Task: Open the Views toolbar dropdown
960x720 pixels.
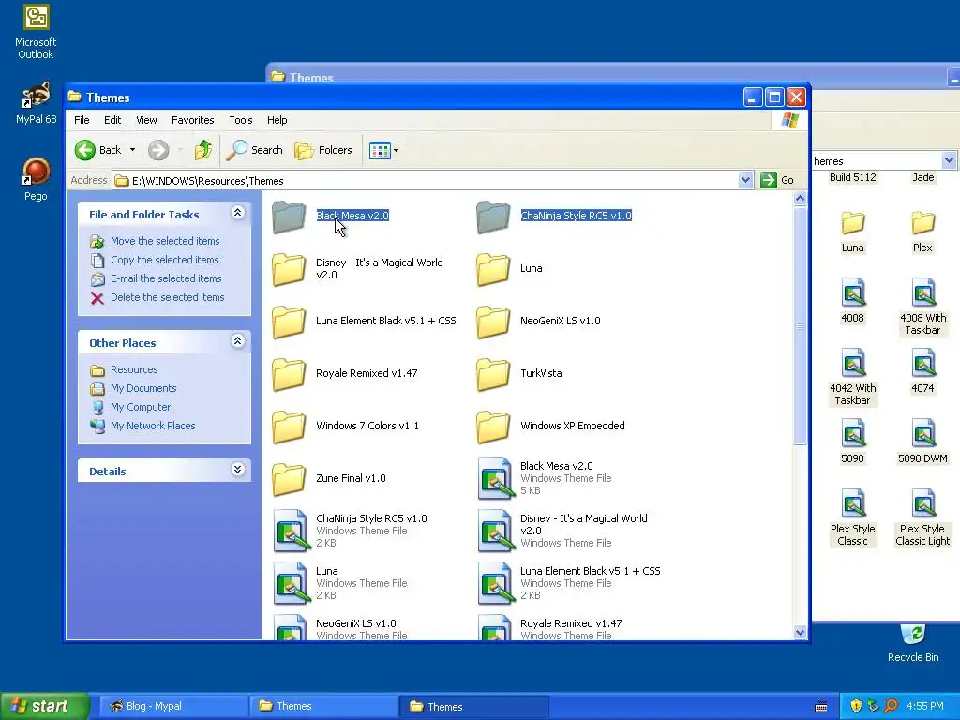Action: coord(383,150)
